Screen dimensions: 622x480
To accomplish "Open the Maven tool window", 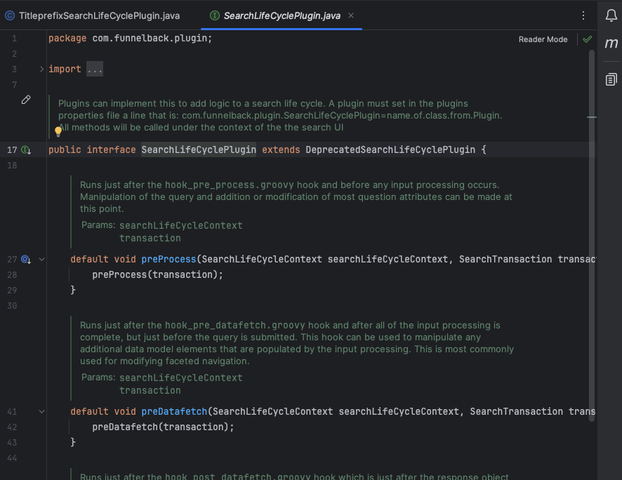I will click(611, 44).
